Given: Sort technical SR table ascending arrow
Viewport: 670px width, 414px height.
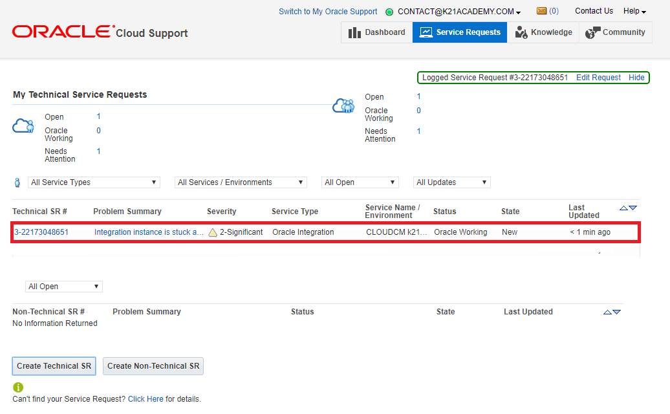Looking at the screenshot, I should (623, 208).
